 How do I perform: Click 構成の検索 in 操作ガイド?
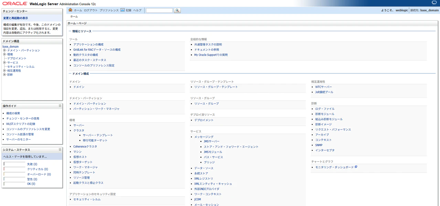pos(13,113)
